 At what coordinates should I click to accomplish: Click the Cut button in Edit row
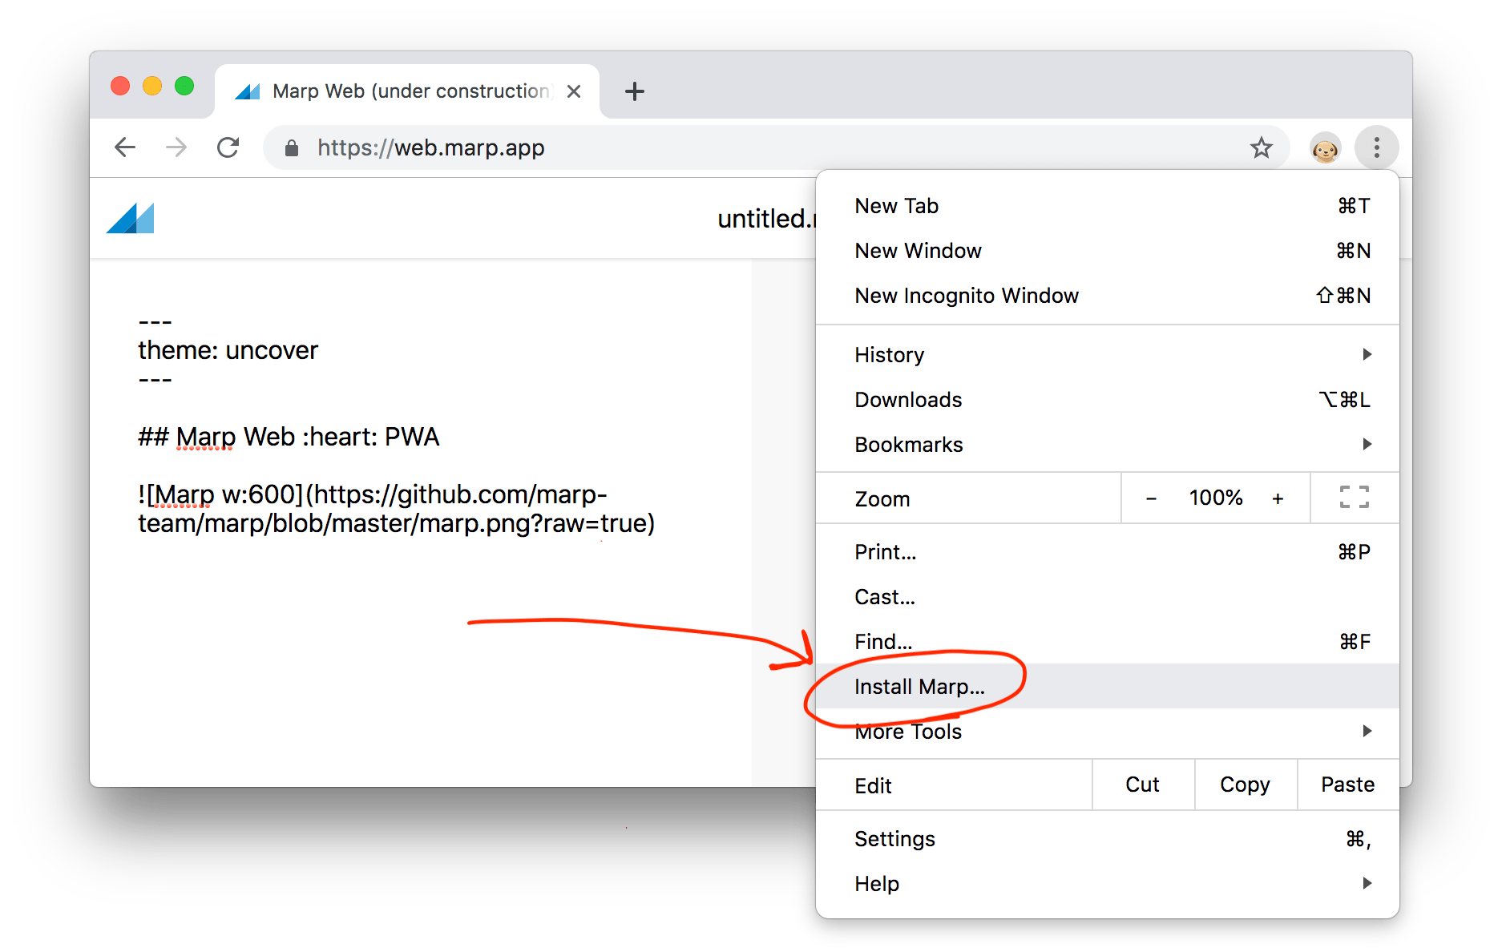tap(1143, 785)
